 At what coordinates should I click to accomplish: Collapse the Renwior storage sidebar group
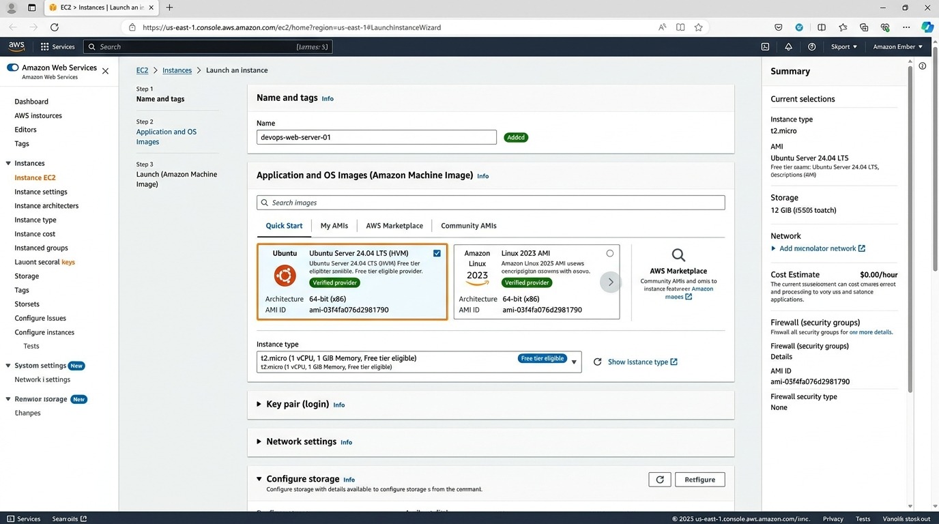(8, 399)
